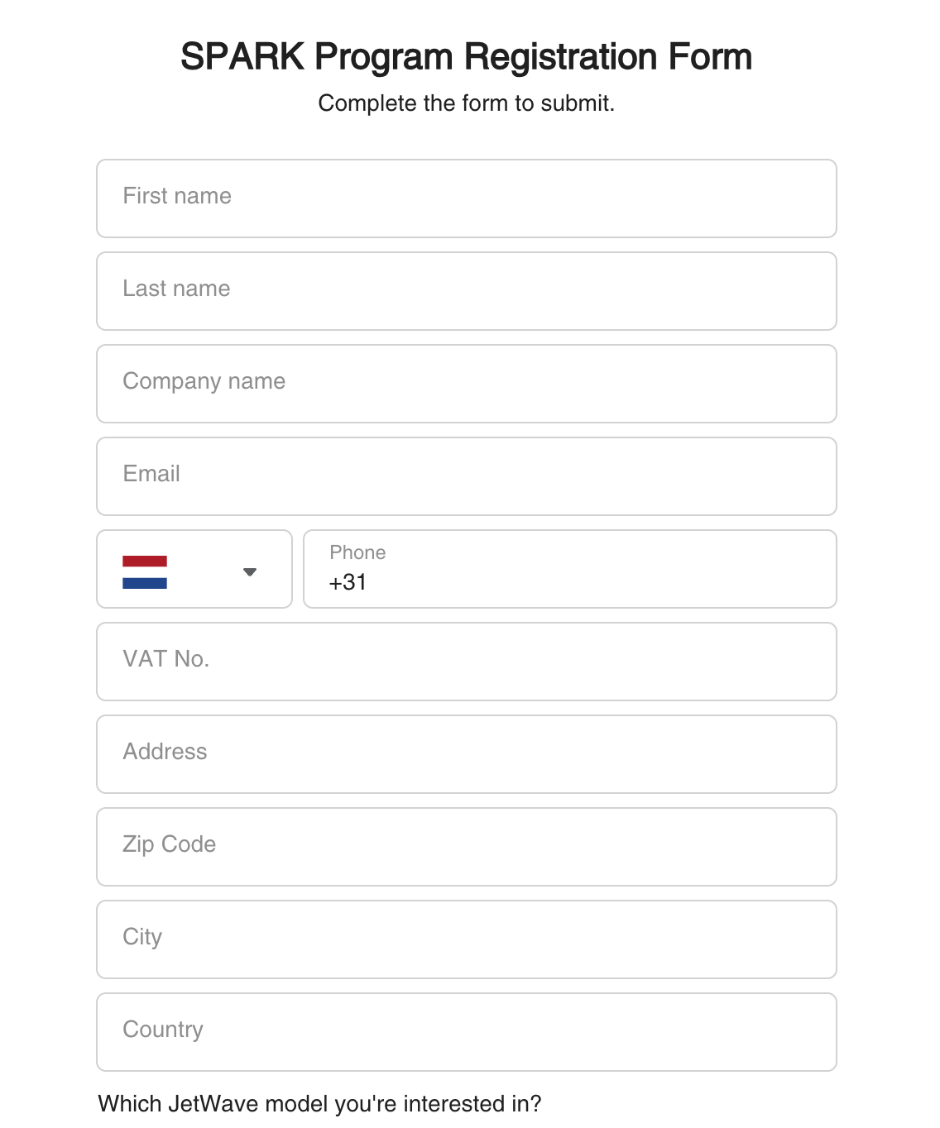Viewport: 940px width, 1128px height.
Task: Click the Country text field
Action: click(467, 1032)
